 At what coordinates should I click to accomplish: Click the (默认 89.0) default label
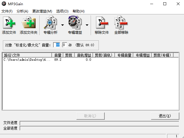(85, 45)
